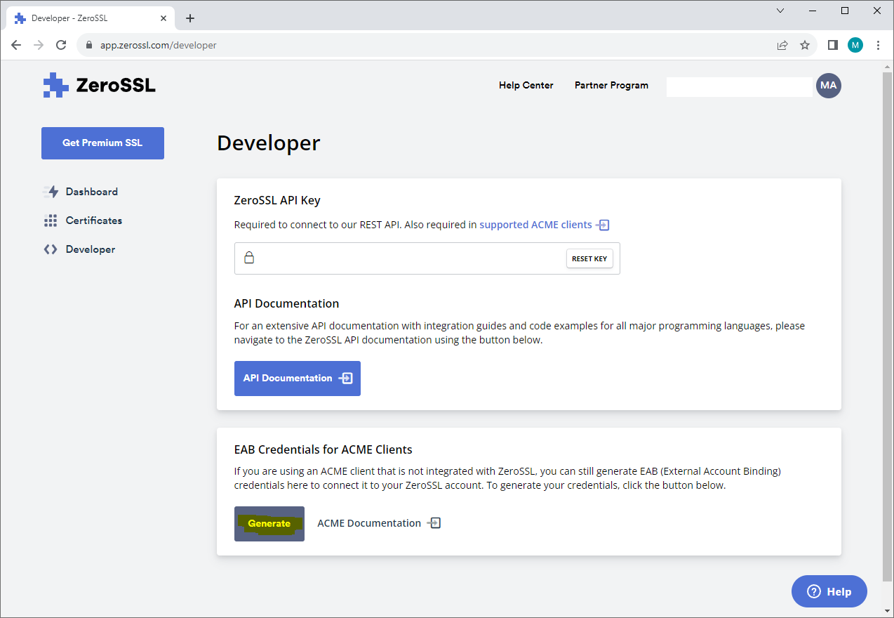Click the external link icon next to ACME Documentation

[434, 522]
